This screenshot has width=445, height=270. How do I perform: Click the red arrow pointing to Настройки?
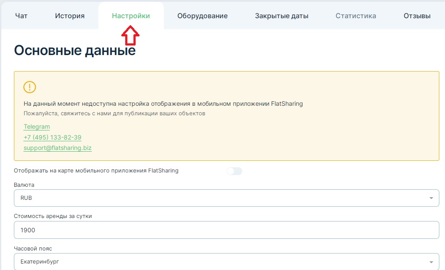click(130, 35)
